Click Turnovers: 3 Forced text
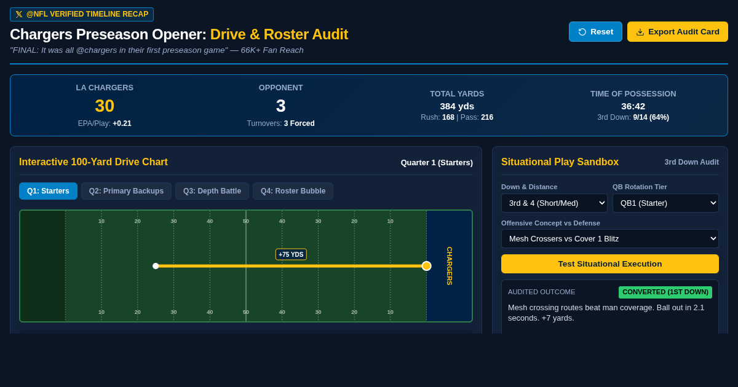 281,123
